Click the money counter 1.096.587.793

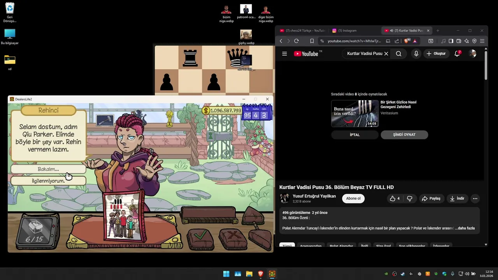point(222,110)
